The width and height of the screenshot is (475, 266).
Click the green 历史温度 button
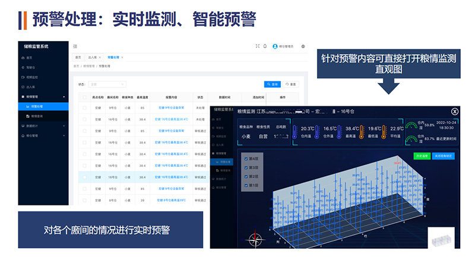point(422,156)
